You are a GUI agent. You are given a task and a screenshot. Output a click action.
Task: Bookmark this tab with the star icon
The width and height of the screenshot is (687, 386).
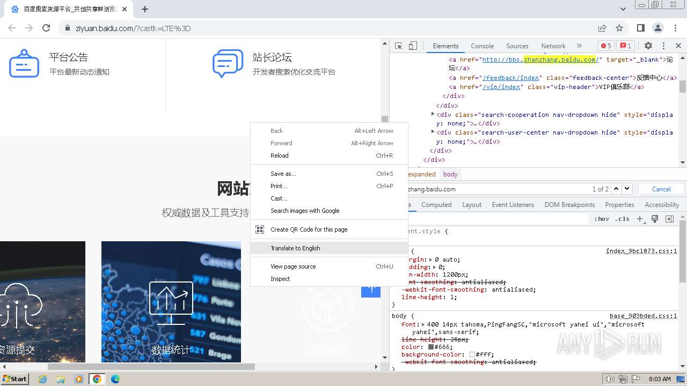[x=619, y=28]
